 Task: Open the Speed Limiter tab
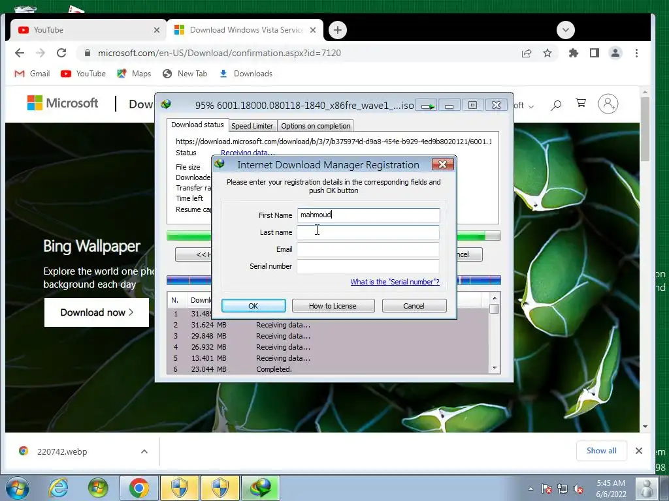tap(252, 126)
